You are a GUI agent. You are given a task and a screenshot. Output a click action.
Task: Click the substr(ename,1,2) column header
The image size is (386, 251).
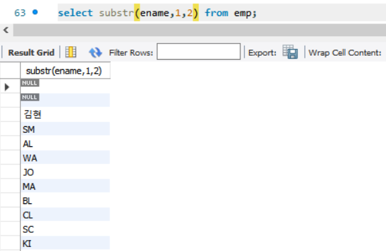tap(66, 71)
